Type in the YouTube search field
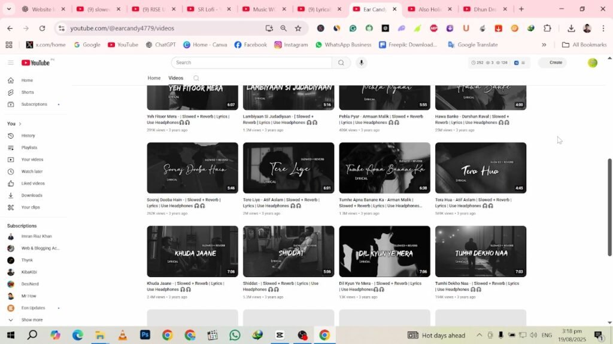Viewport: 613px width, 344px height. click(251, 63)
